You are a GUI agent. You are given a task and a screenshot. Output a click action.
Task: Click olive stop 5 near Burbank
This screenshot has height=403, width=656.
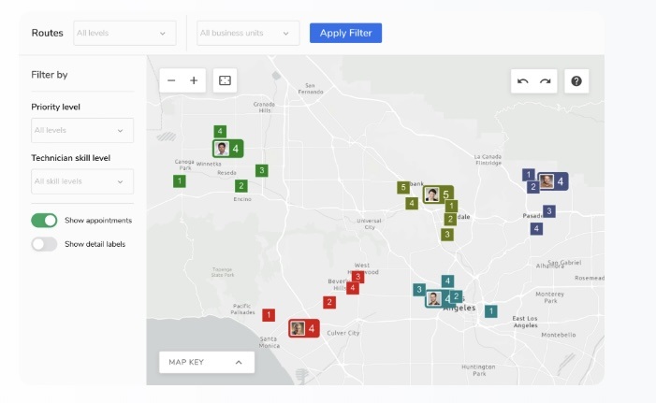coord(403,187)
